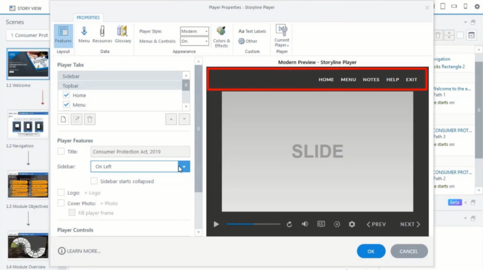Click the OK button

371,251
